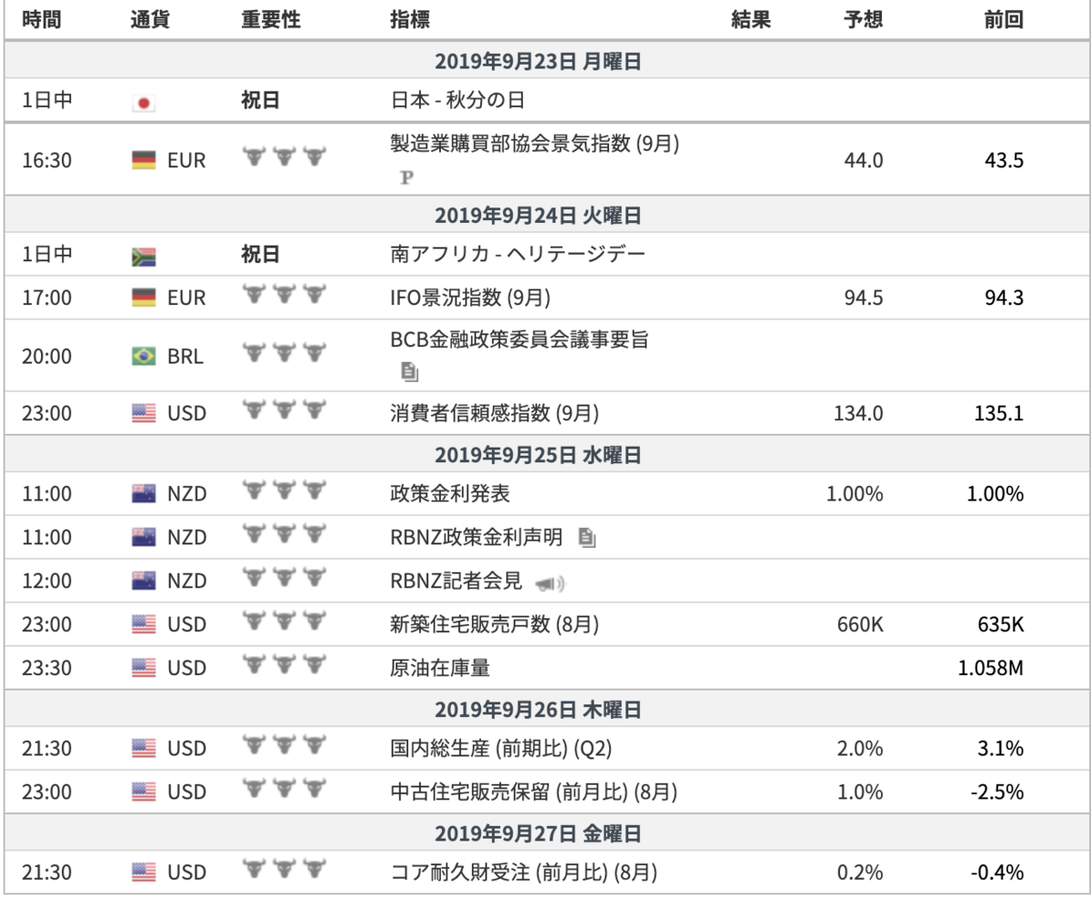This screenshot has height=898, width=1091.
Task: Click the 重要性 column header
Action: click(271, 20)
